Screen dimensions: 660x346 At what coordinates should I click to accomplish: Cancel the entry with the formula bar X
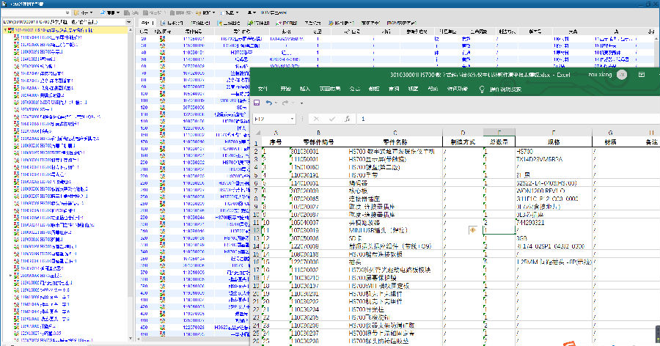coord(316,118)
